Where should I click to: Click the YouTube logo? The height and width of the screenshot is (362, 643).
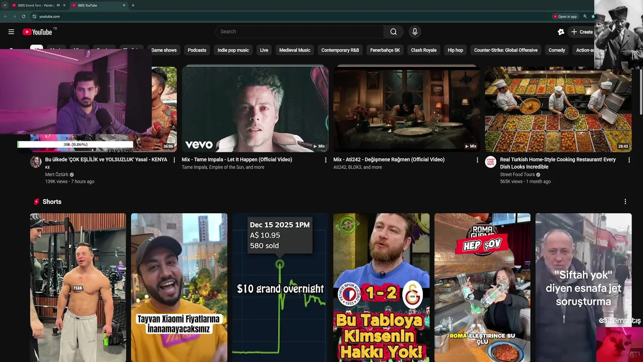coord(37,32)
